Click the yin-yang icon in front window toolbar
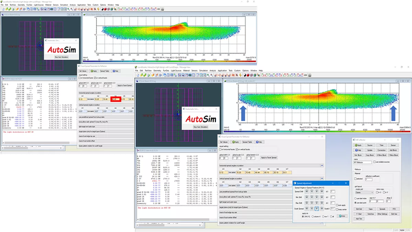Viewport: 412px width, 232px height. coord(244,75)
